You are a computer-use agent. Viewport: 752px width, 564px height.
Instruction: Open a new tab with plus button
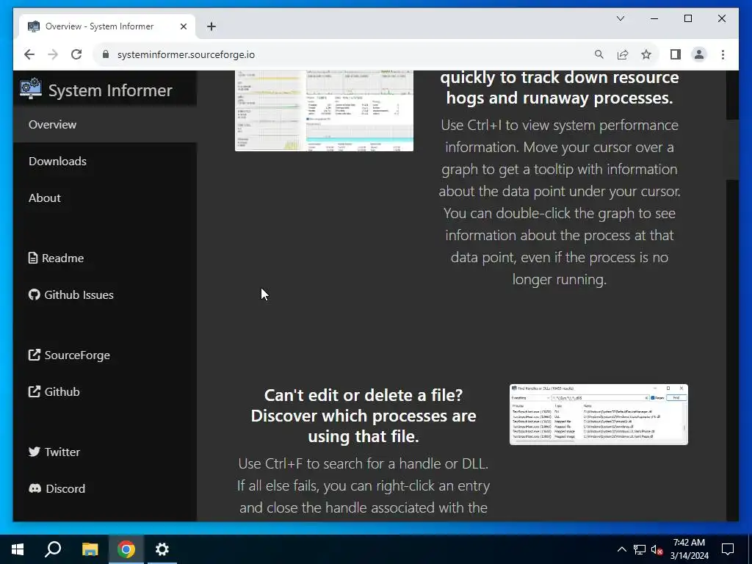[x=211, y=26]
